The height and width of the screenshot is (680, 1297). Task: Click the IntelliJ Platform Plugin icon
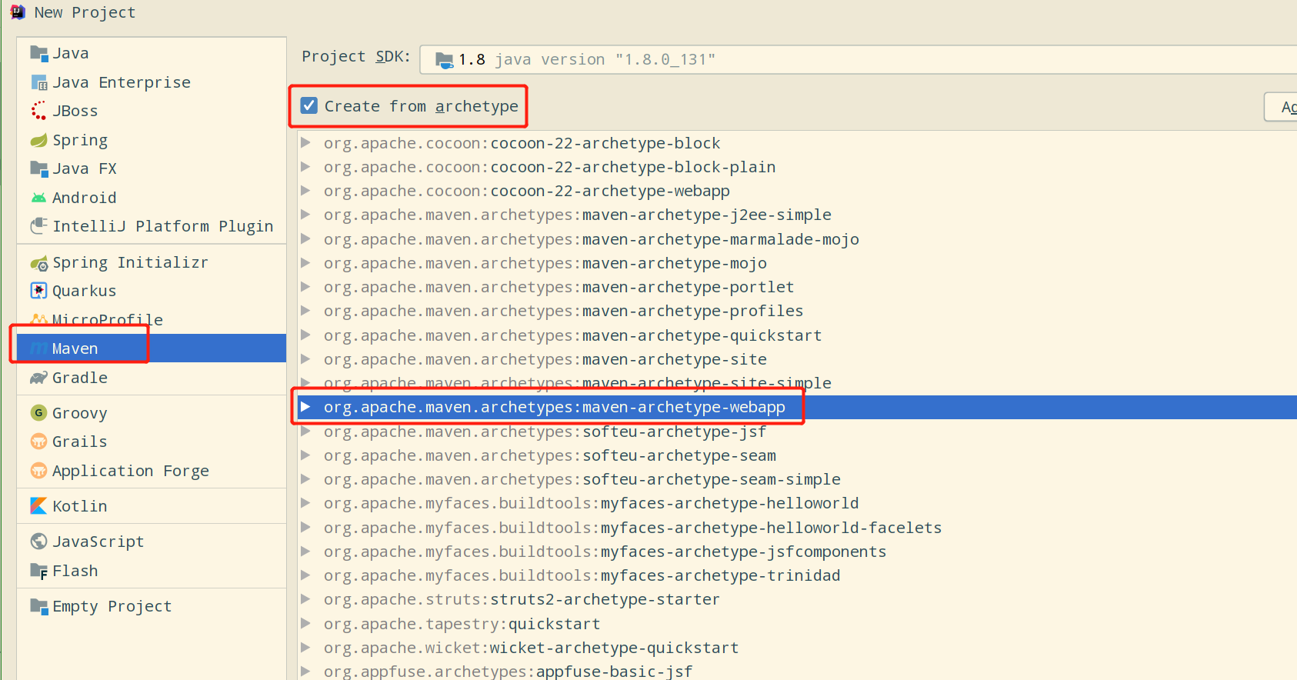coord(38,226)
